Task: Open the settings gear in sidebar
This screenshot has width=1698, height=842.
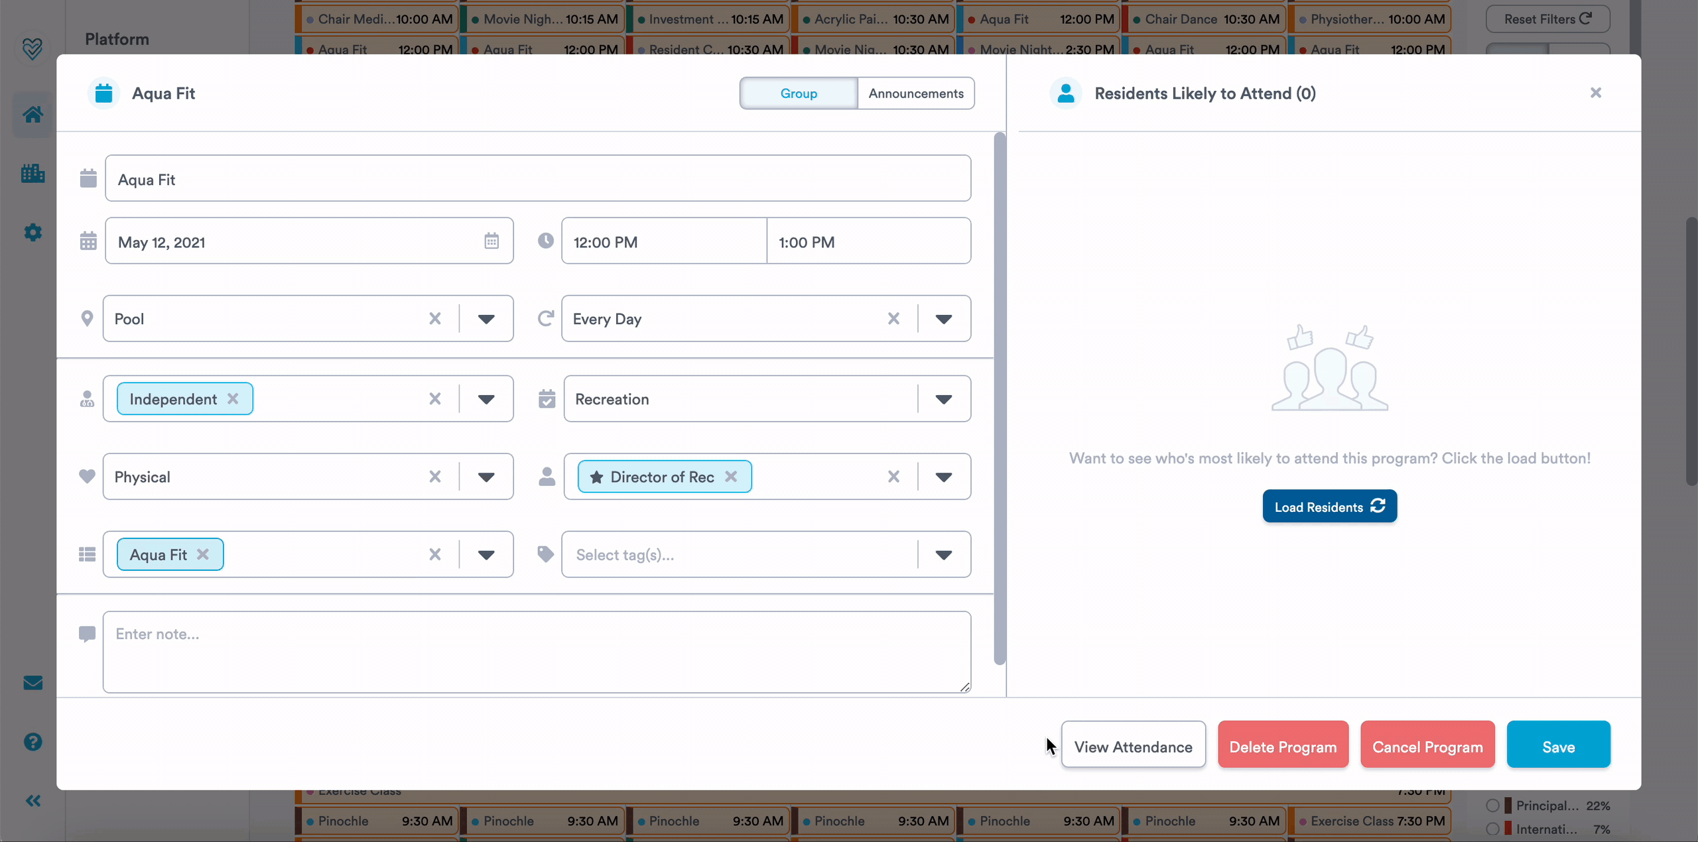Action: coord(33,232)
